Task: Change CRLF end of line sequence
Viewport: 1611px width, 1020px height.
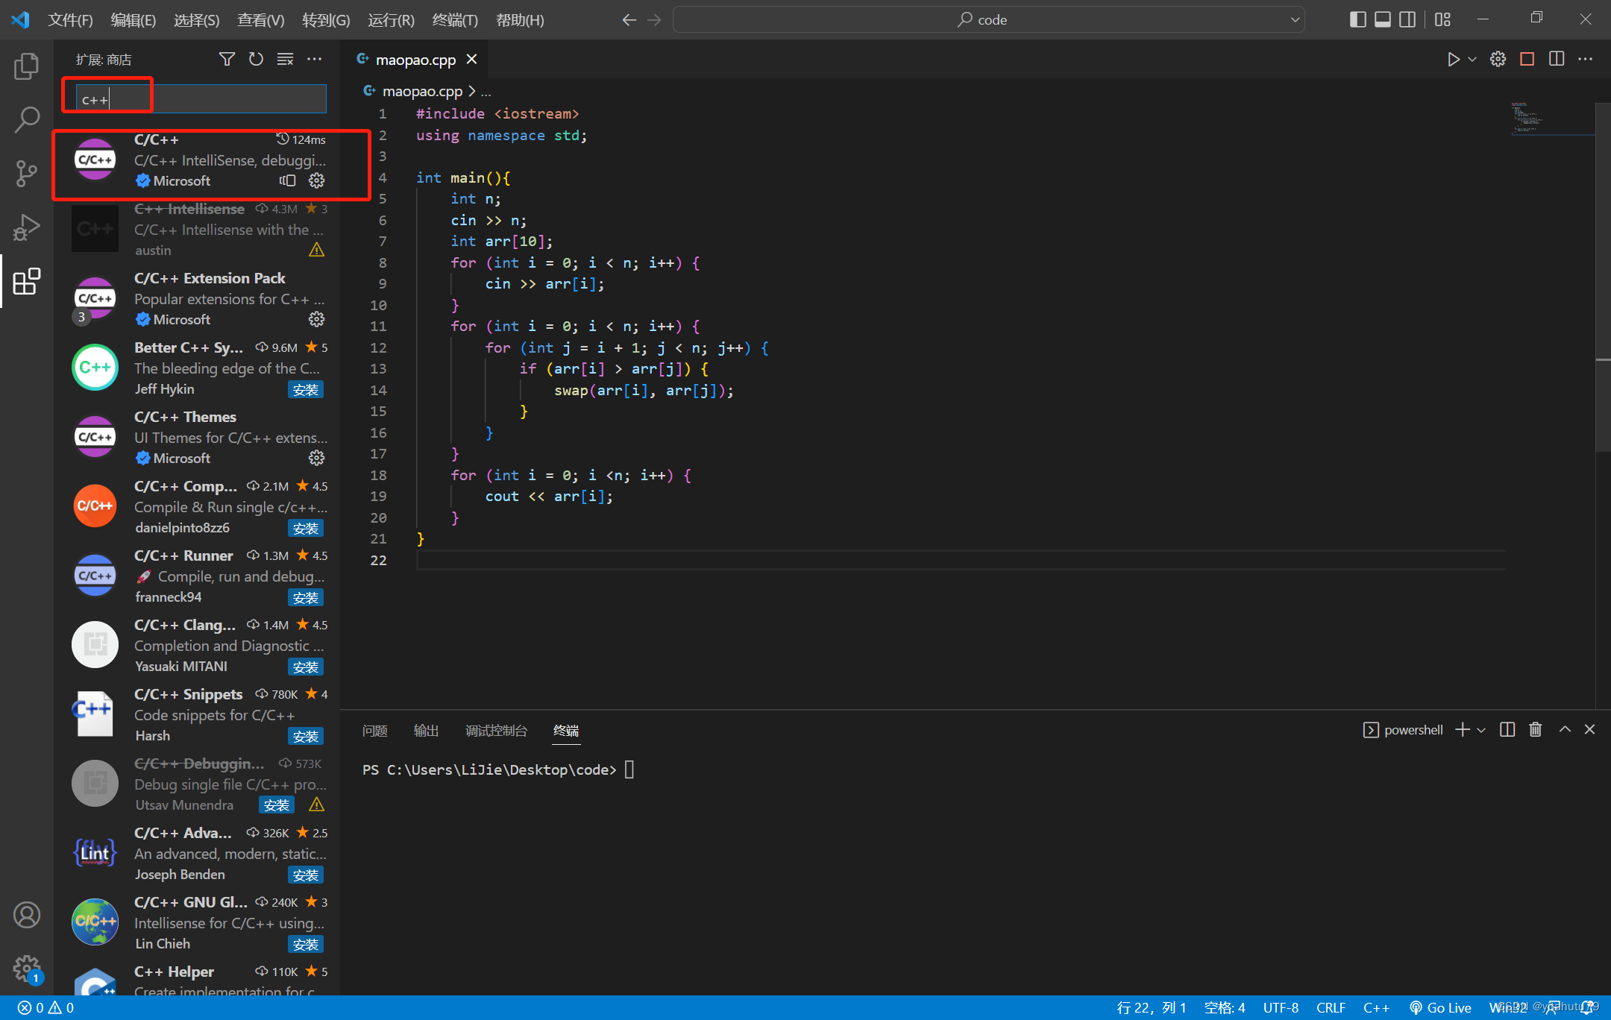Action: click(1331, 1008)
